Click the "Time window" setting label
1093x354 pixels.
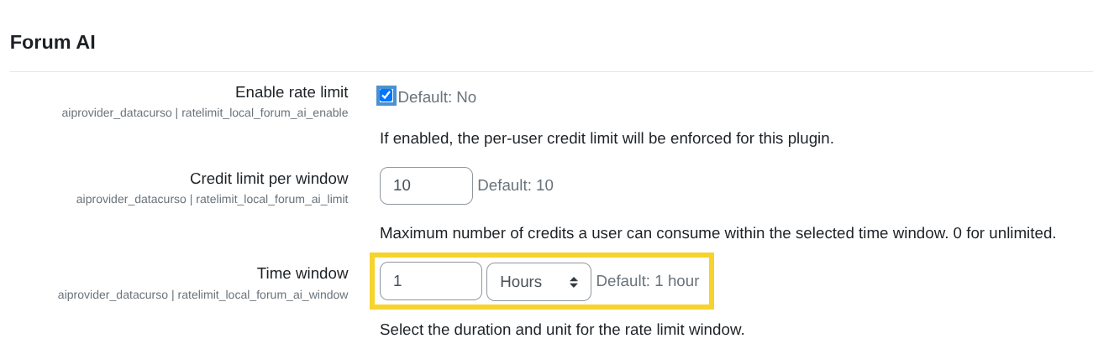[302, 273]
